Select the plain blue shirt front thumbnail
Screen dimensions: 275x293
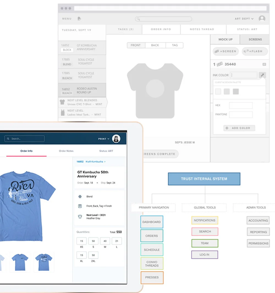point(20,262)
